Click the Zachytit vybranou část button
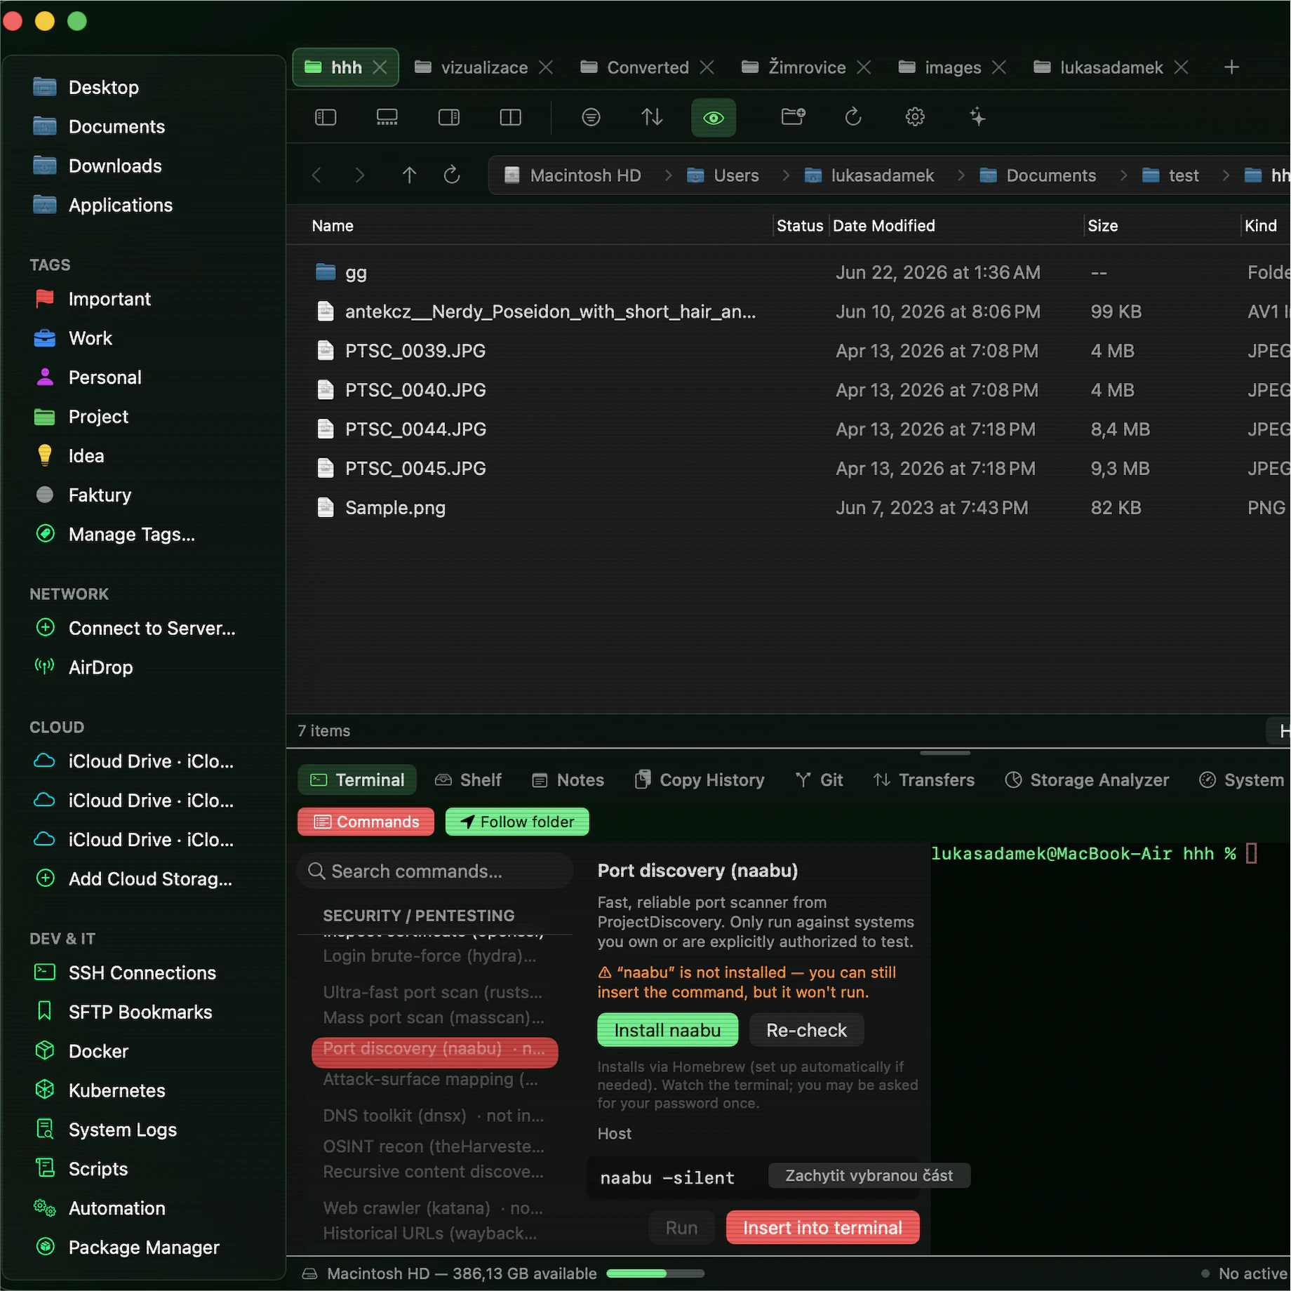The image size is (1291, 1291). tap(869, 1176)
